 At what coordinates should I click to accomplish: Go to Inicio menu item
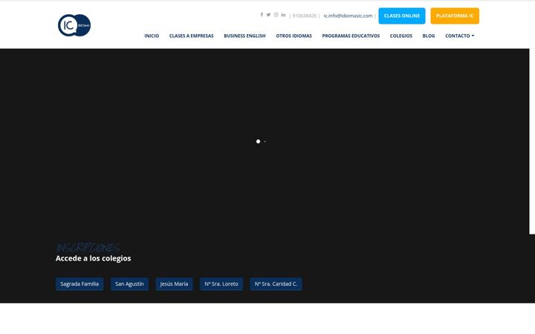click(x=152, y=36)
